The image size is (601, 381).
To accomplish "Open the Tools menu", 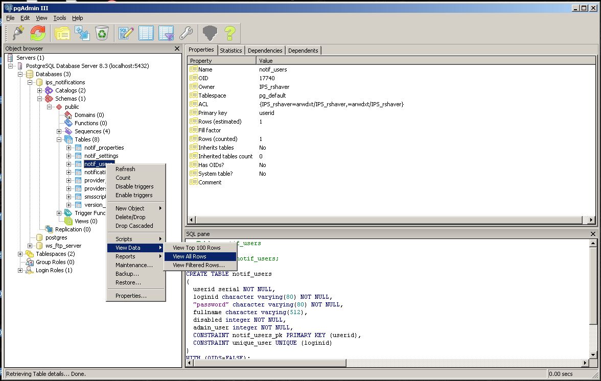I will point(59,18).
